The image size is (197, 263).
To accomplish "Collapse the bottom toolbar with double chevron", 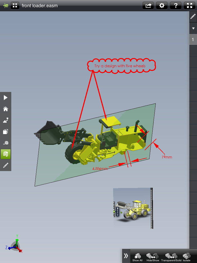I will 126,256.
